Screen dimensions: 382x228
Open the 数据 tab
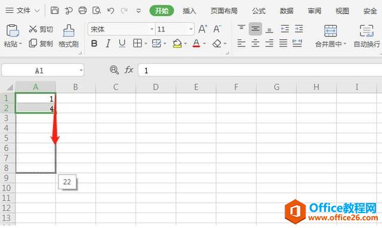click(286, 11)
